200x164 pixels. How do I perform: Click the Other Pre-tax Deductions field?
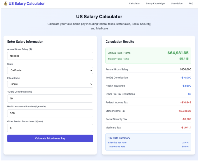(x=50, y=128)
